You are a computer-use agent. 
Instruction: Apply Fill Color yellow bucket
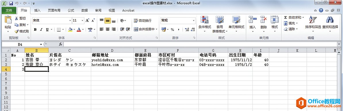(x=70, y=30)
